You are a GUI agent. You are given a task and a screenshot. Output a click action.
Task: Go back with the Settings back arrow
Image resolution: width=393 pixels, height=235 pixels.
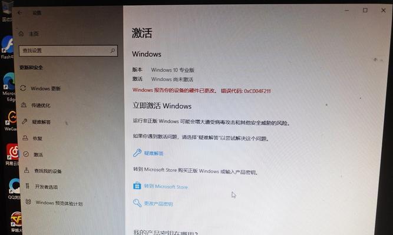point(20,12)
